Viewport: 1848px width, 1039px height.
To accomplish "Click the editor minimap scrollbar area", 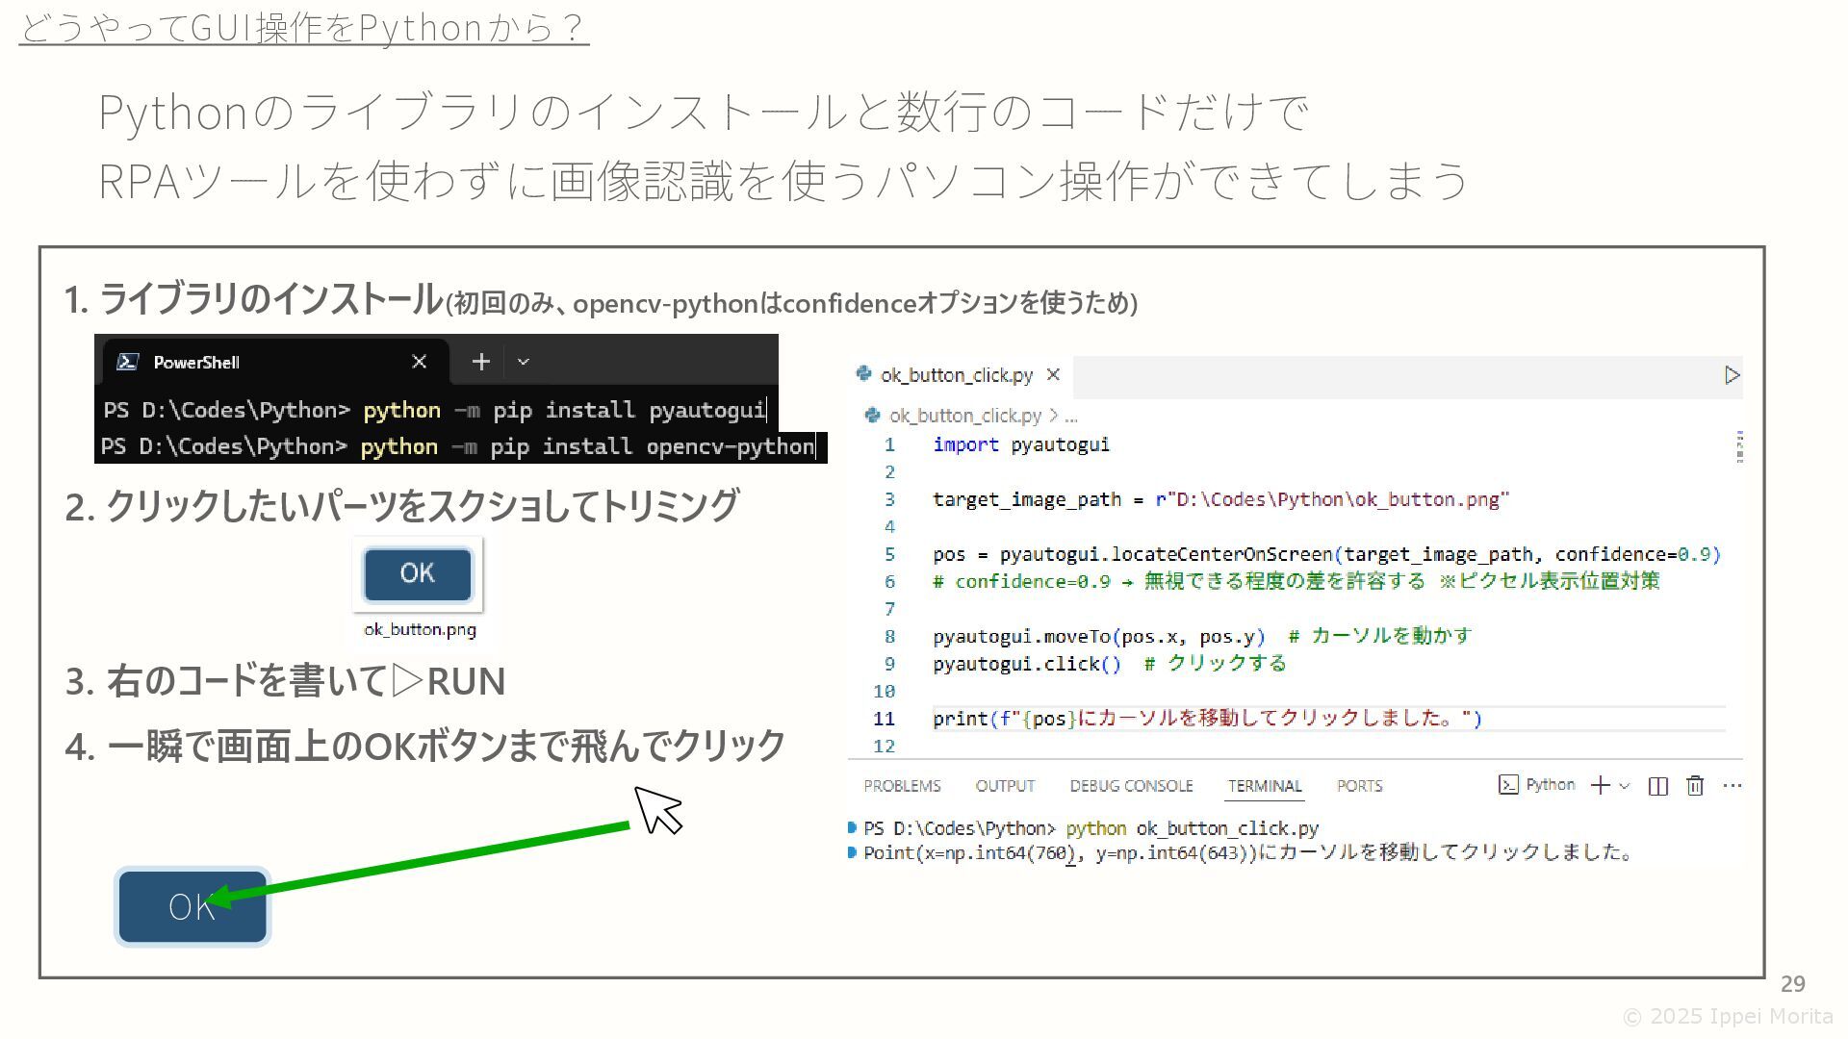I will pos(1739,447).
